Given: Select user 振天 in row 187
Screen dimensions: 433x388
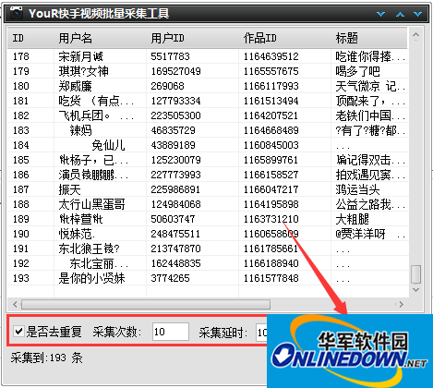Looking at the screenshot, I should [x=69, y=189].
